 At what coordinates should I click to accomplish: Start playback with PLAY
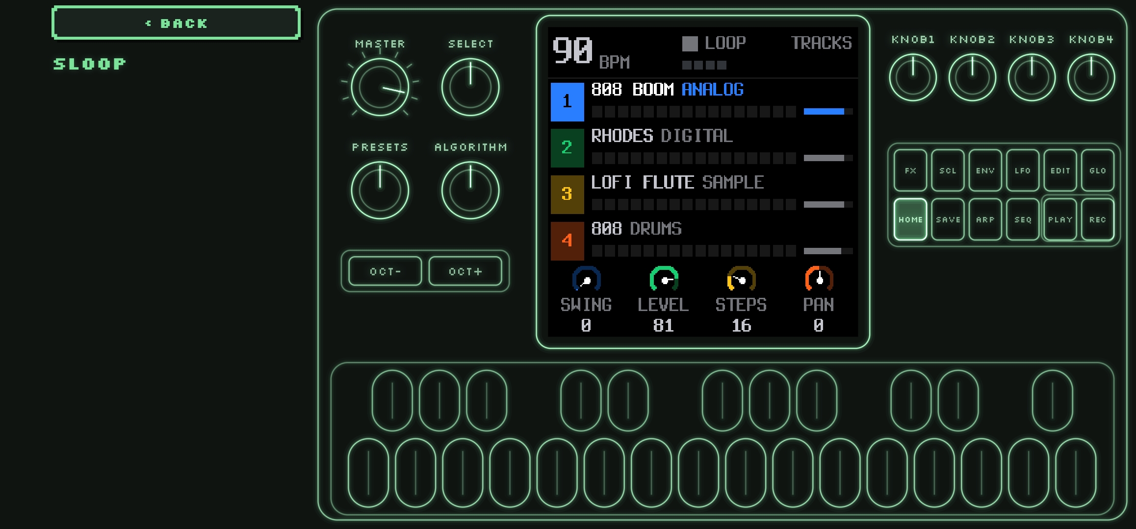[1060, 219]
